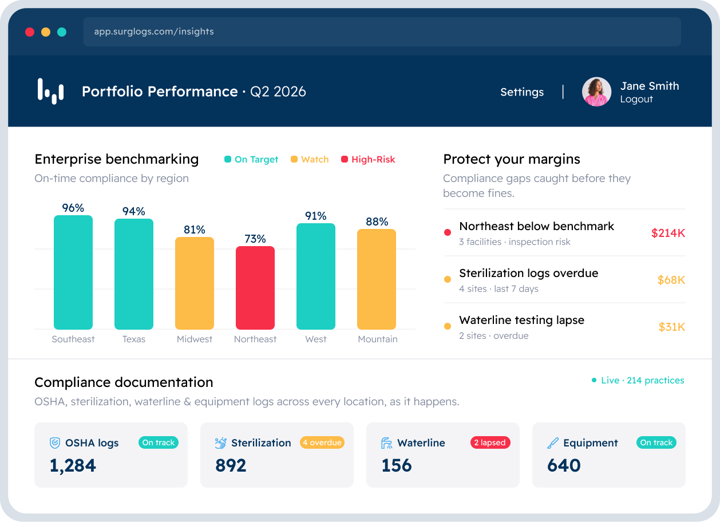720x522 pixels.
Task: Click the 640 Equipment count
Action: click(564, 466)
